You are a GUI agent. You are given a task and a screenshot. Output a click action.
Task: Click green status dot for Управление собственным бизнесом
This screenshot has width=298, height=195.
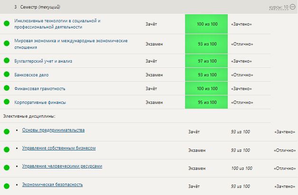tap(7, 149)
